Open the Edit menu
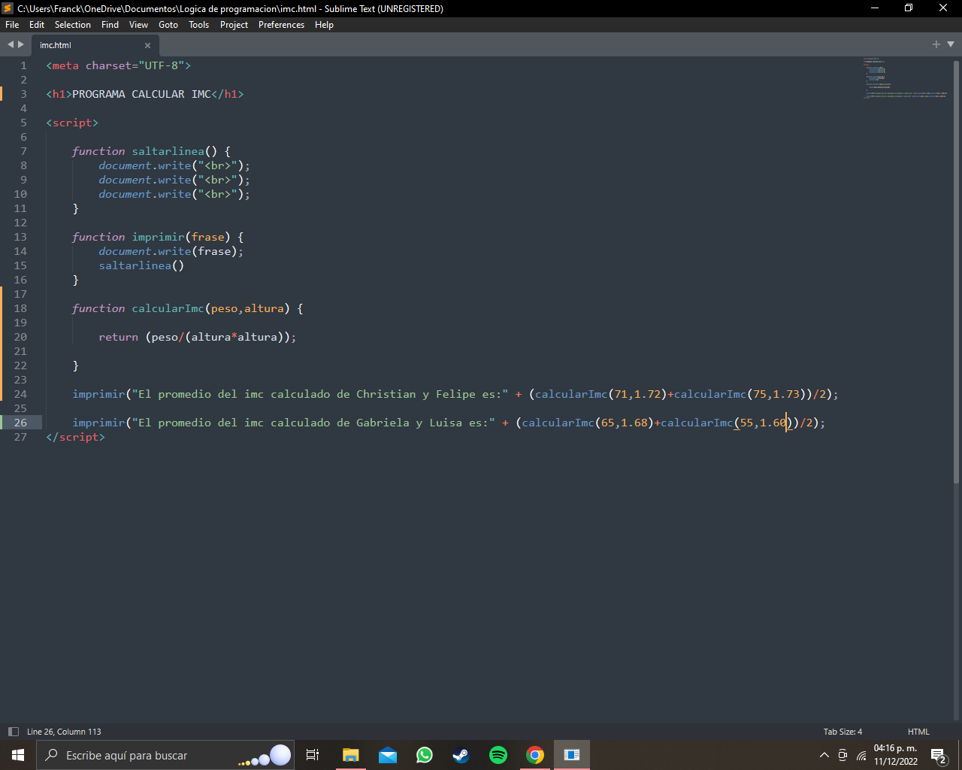The image size is (962, 770). pos(37,25)
